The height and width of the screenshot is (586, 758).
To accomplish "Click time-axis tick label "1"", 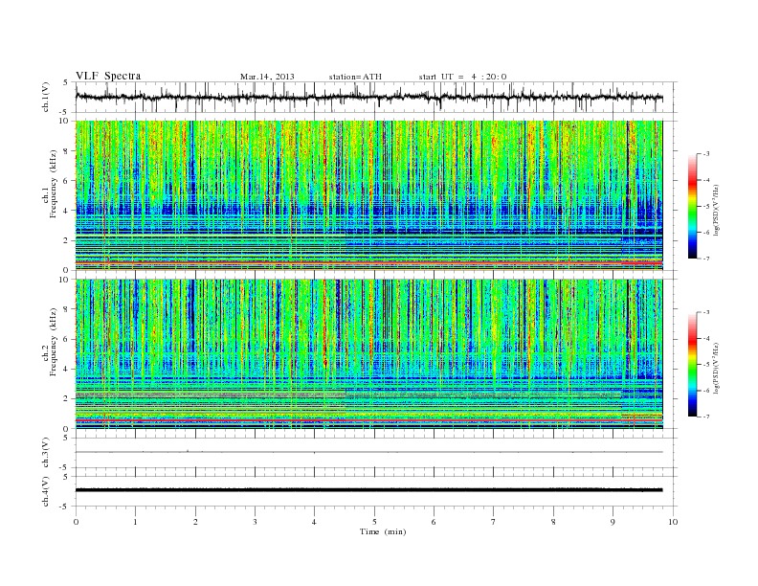I will (x=135, y=522).
